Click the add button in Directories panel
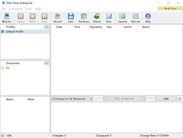This screenshot has width=183, height=138. coord(46,63)
